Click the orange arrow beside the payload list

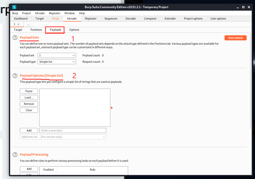click(x=112, y=108)
